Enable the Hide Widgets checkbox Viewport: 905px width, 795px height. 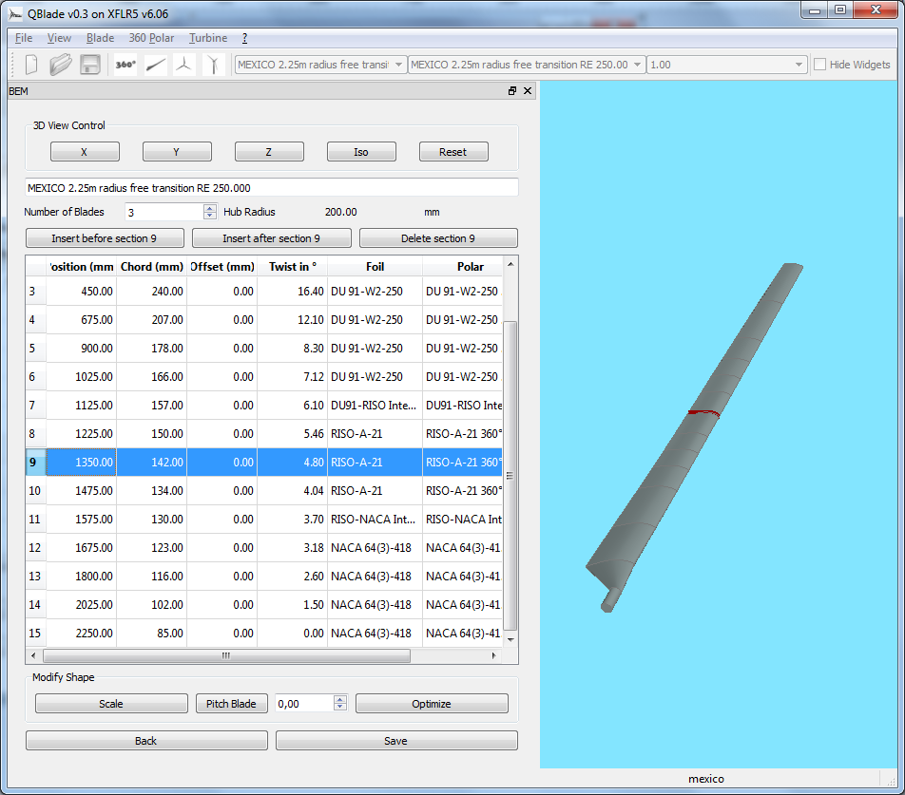(x=819, y=65)
